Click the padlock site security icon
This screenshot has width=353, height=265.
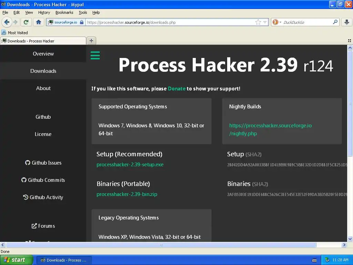coord(82,22)
